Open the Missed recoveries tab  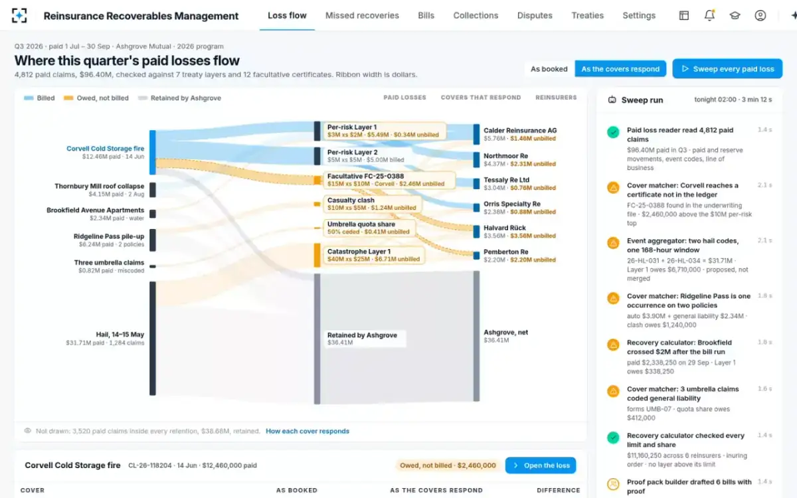362,15
